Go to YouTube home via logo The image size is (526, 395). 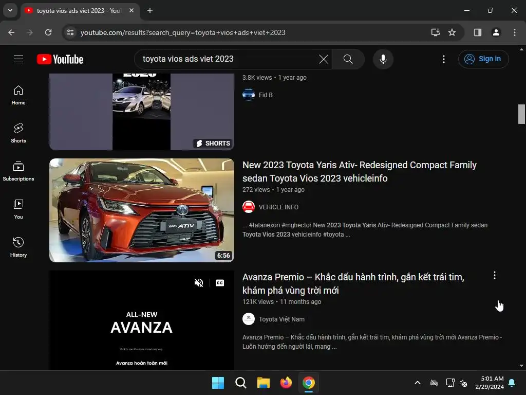pyautogui.click(x=60, y=59)
